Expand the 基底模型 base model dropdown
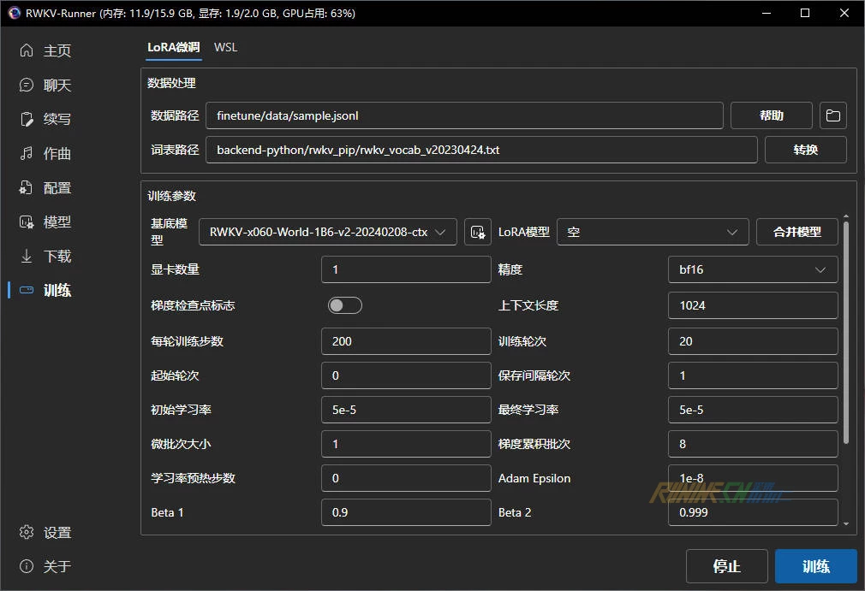 328,232
